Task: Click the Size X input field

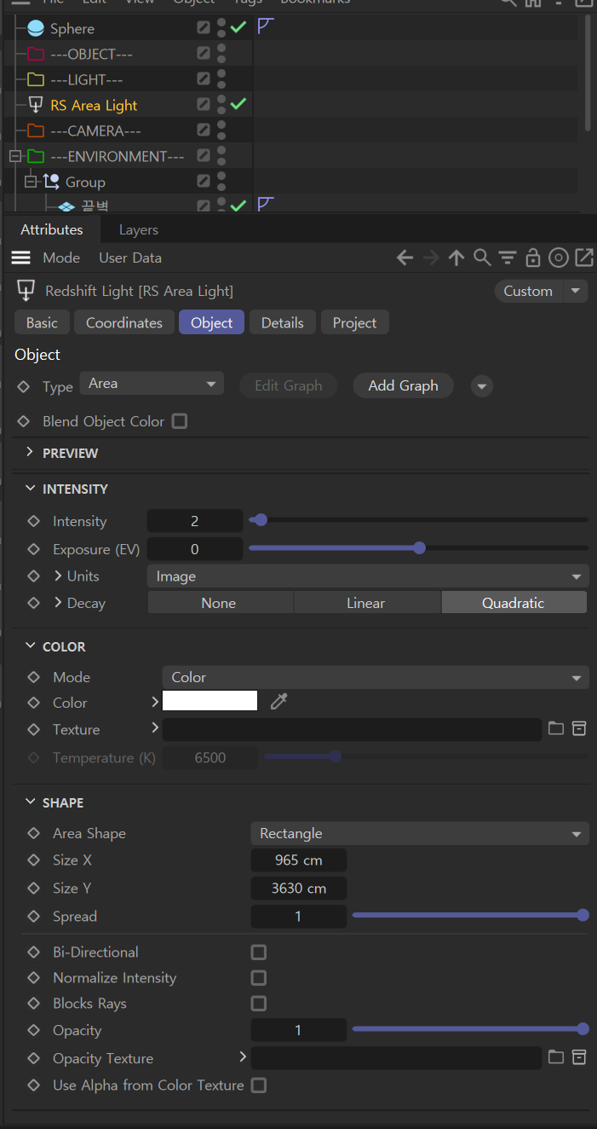Action: pos(298,860)
